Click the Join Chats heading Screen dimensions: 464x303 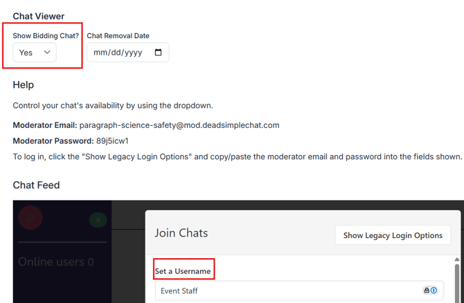point(181,233)
